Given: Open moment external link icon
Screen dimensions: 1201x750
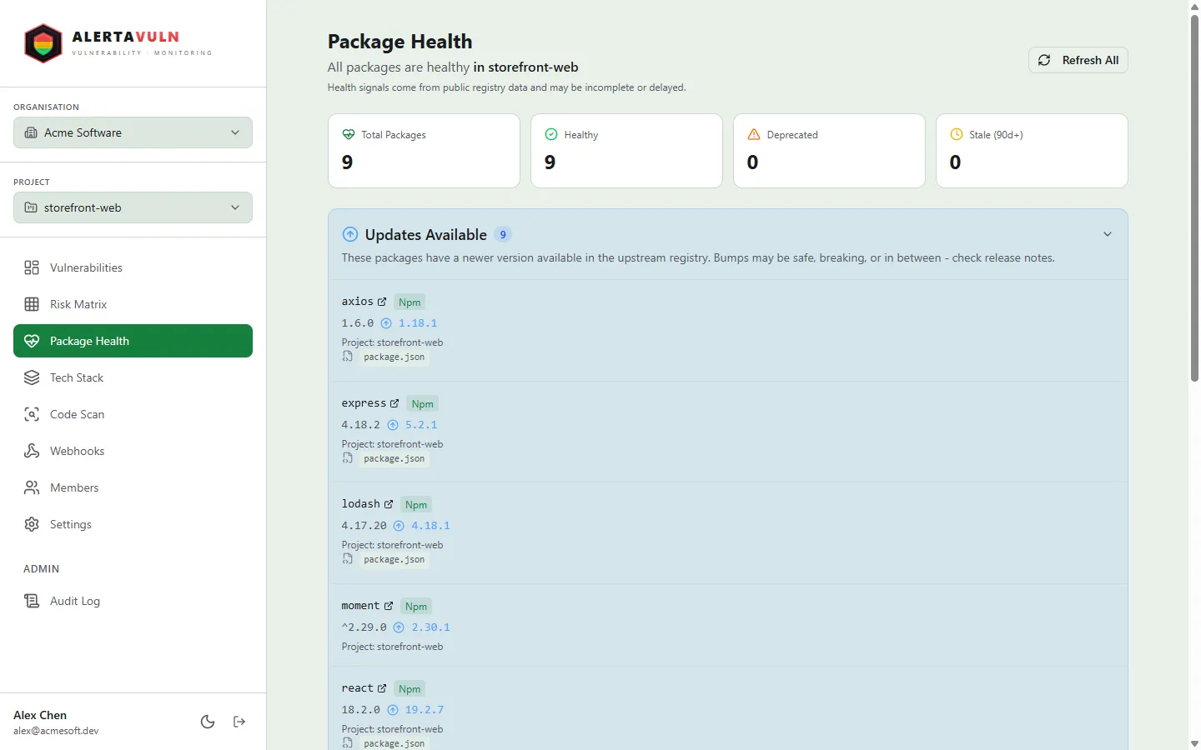Looking at the screenshot, I should coord(389,606).
